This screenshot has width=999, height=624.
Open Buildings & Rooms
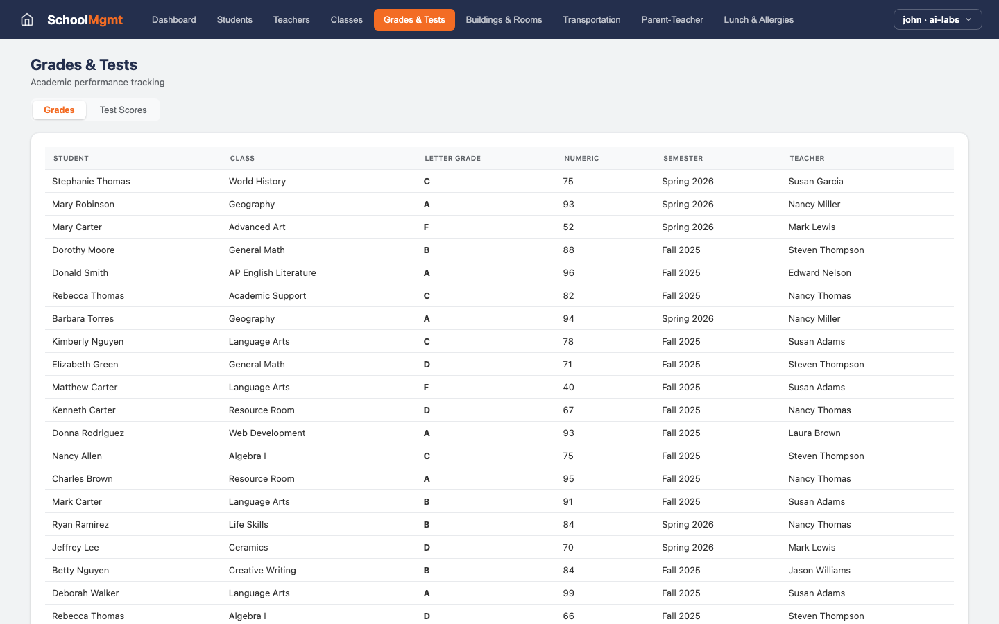(x=504, y=19)
